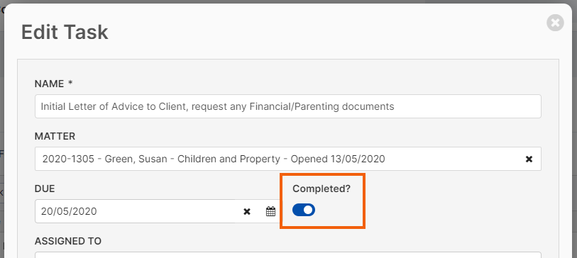Screen dimensions: 577x258
Task: Click the Name text field
Action: pyautogui.click(x=287, y=106)
